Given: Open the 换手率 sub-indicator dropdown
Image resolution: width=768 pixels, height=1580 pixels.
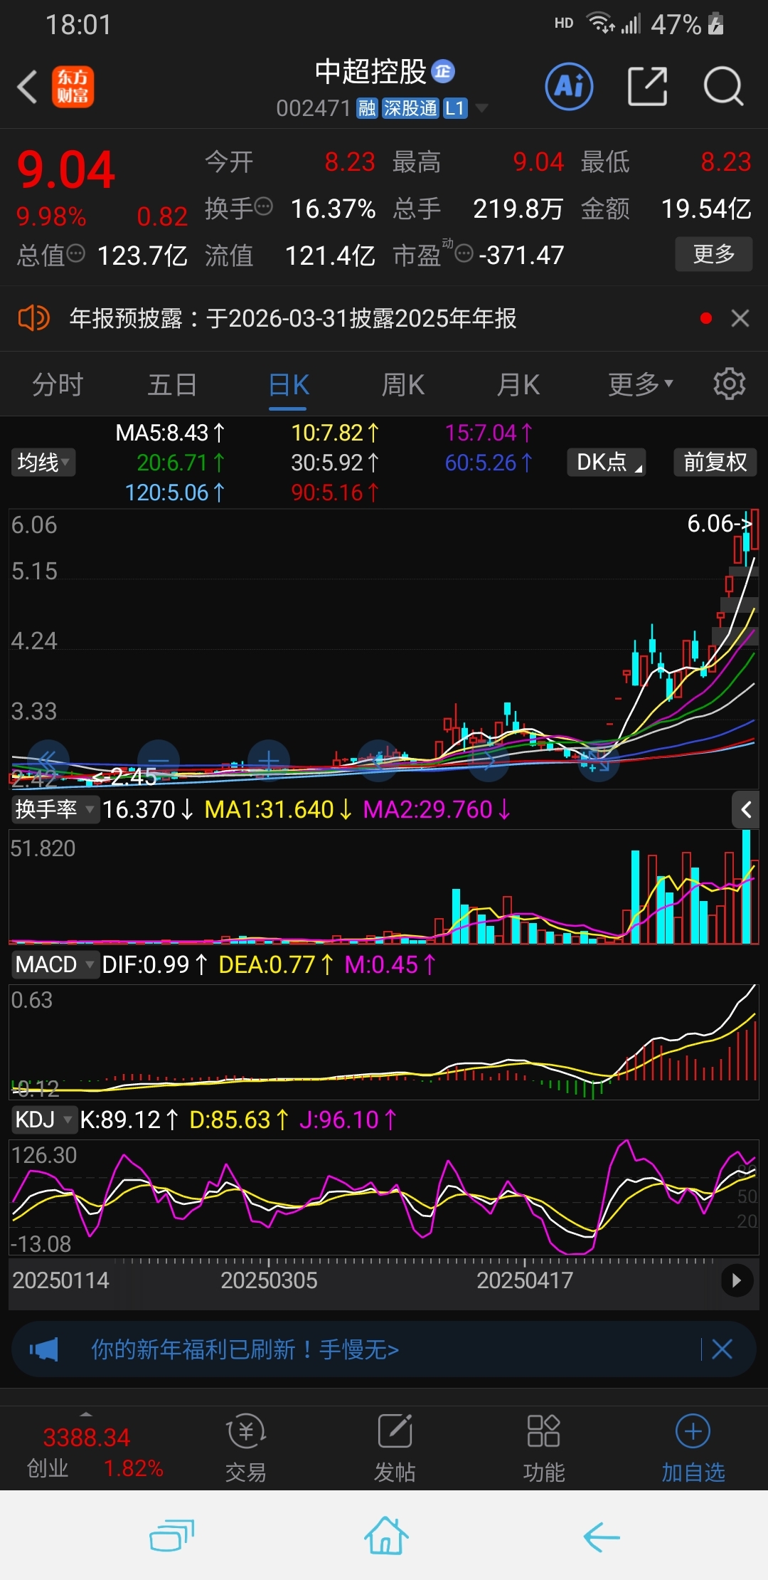Looking at the screenshot, I should pyautogui.click(x=55, y=809).
